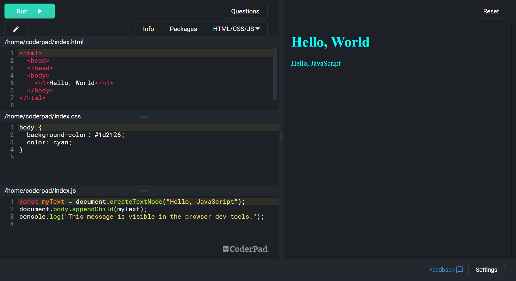Click the </head> closing tag line
The height and width of the screenshot is (281, 516).
(40, 68)
